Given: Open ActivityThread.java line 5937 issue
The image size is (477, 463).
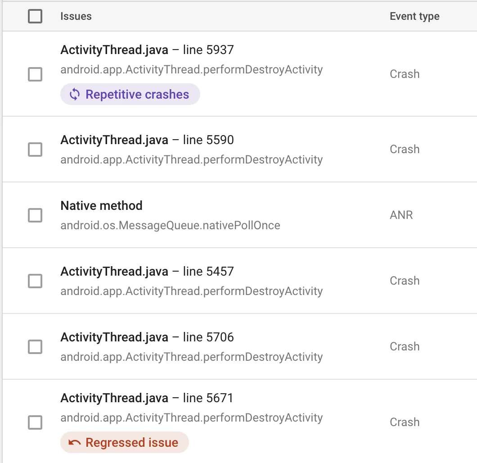Looking at the screenshot, I should pos(147,50).
